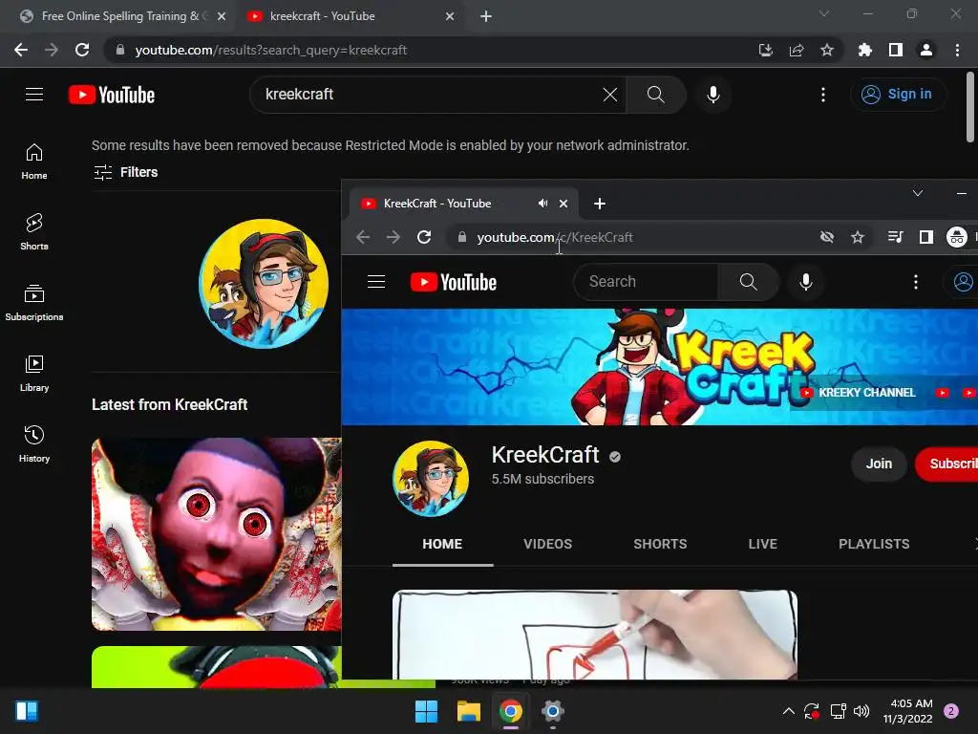Screen dimensions: 978x734
Task: Select the PLAYLISTS channel tab
Action: (x=874, y=544)
